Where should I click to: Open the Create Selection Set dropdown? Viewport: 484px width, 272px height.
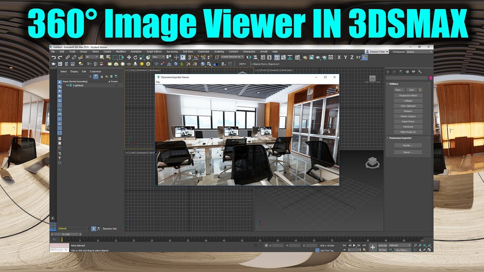pos(232,57)
